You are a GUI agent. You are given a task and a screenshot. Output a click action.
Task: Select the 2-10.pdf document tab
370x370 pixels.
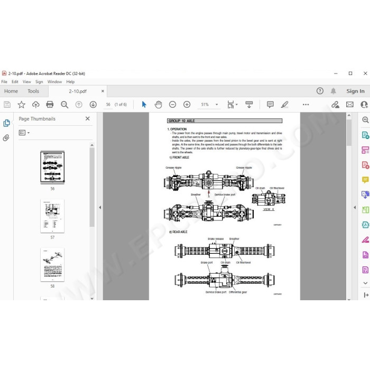(x=78, y=91)
